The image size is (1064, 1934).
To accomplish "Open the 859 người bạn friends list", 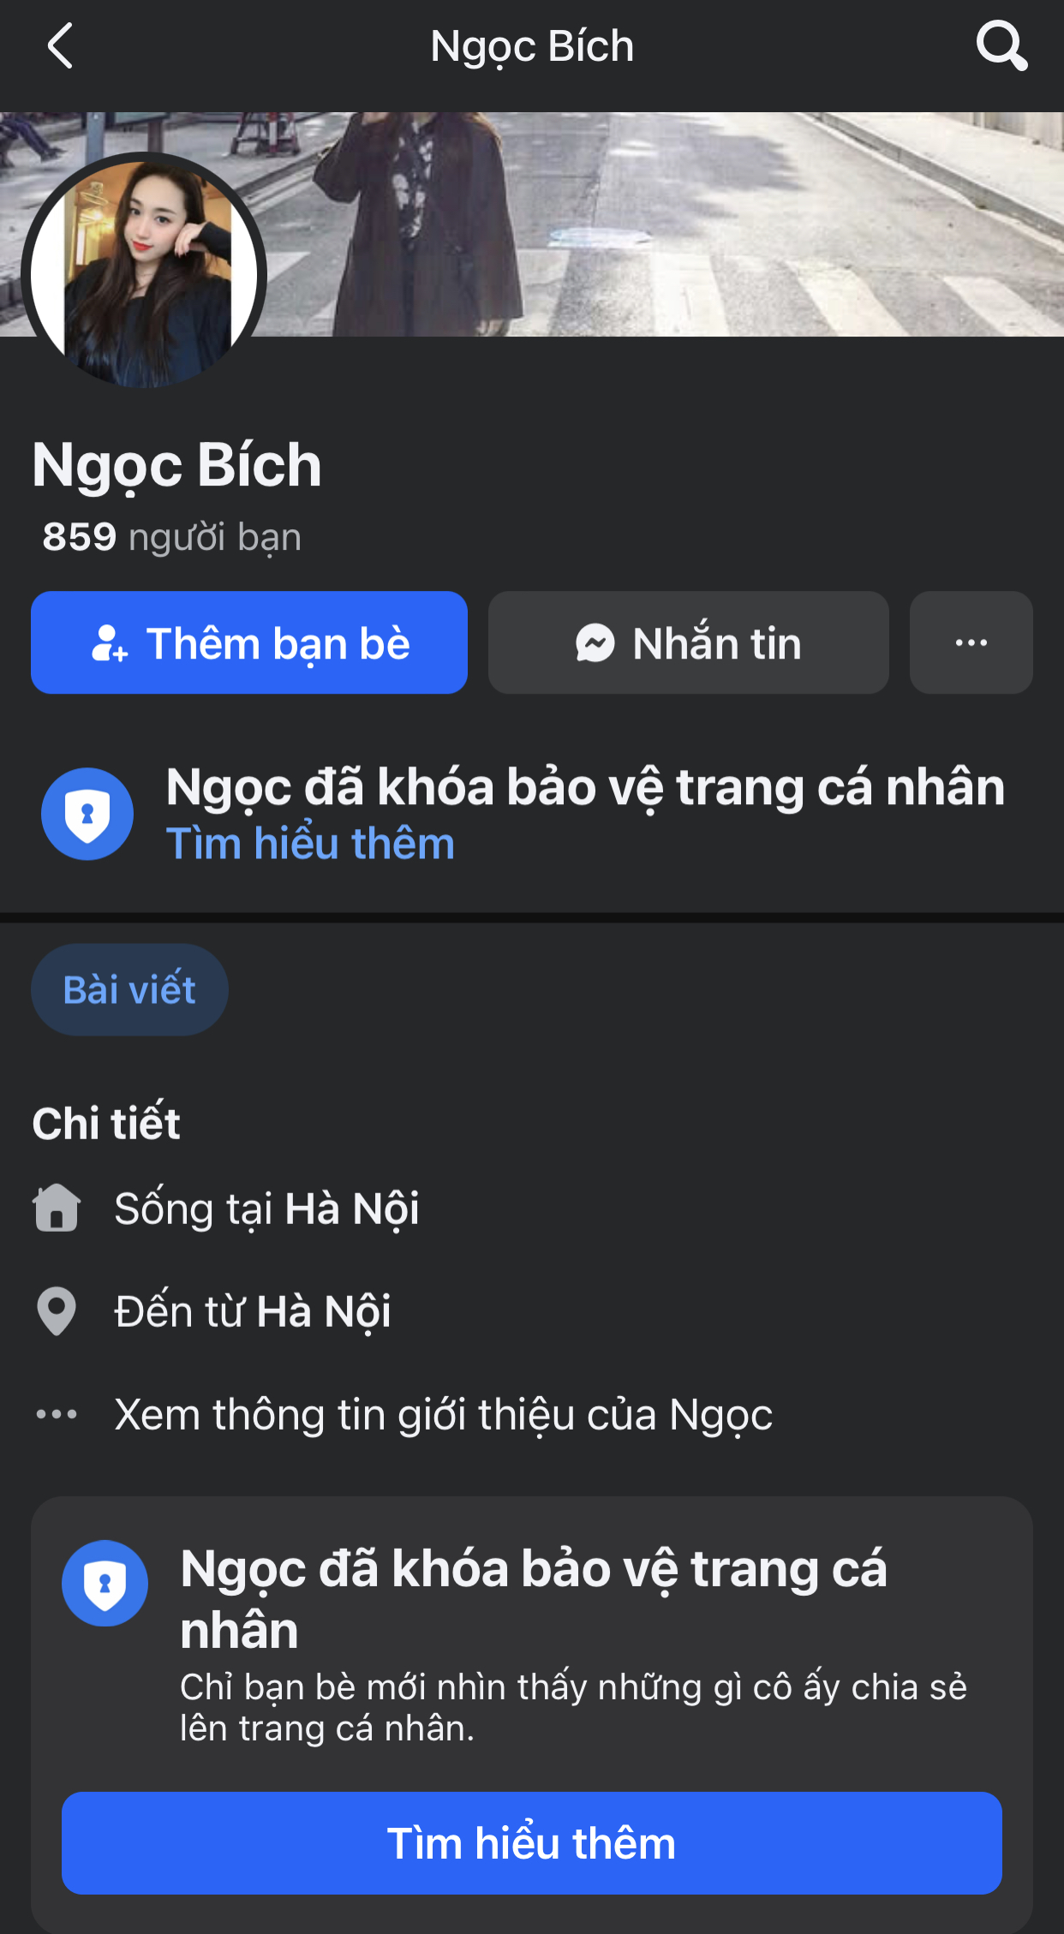I will tap(172, 538).
